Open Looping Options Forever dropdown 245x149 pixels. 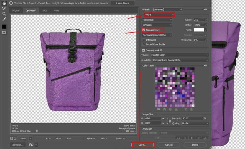(183, 133)
